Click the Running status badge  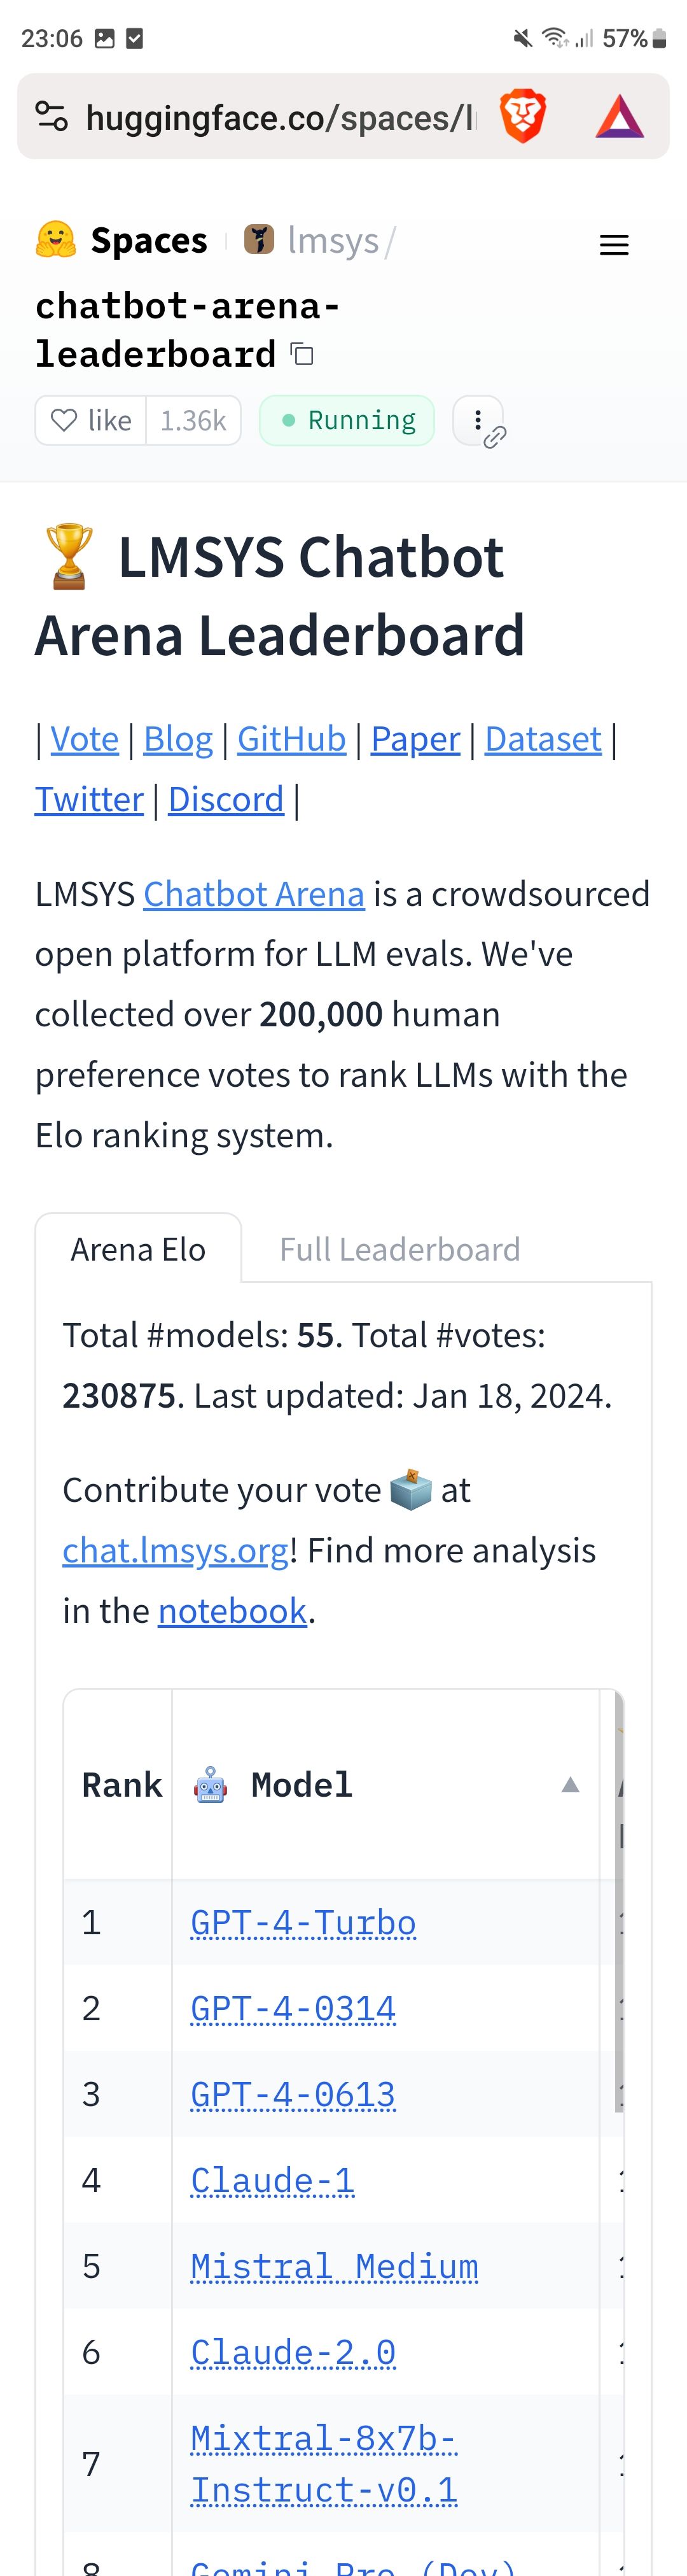pyautogui.click(x=347, y=420)
